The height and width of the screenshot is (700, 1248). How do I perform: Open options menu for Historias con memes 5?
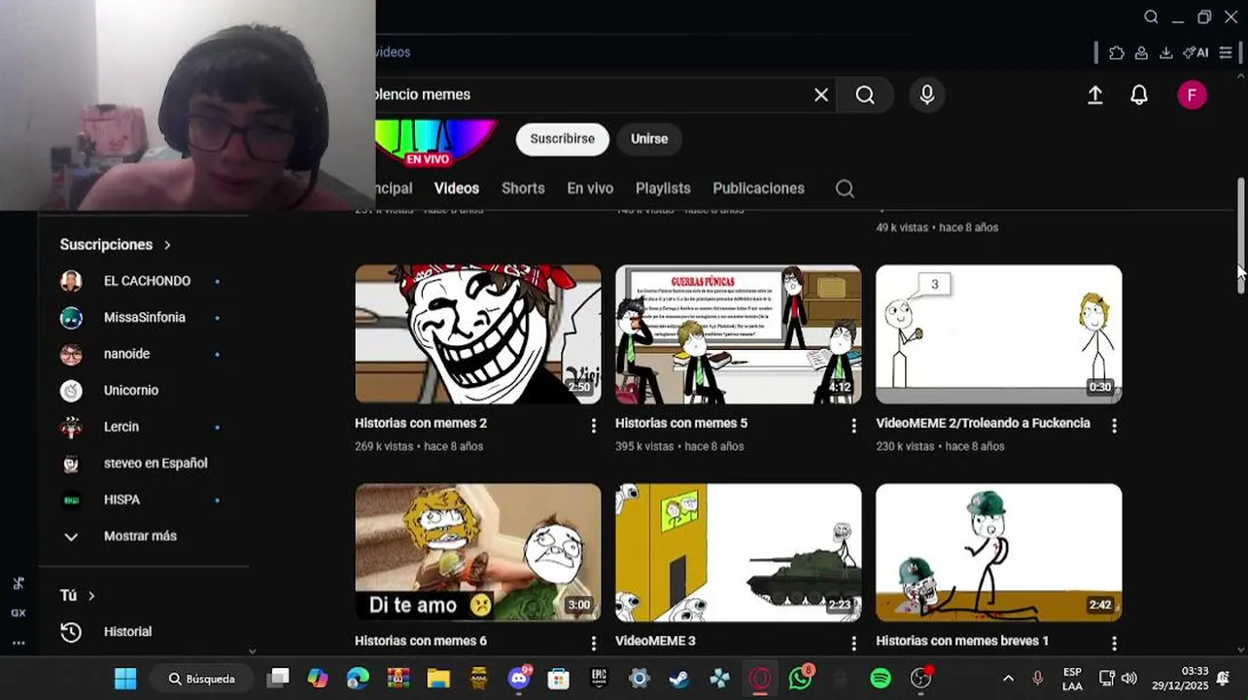[x=854, y=426]
